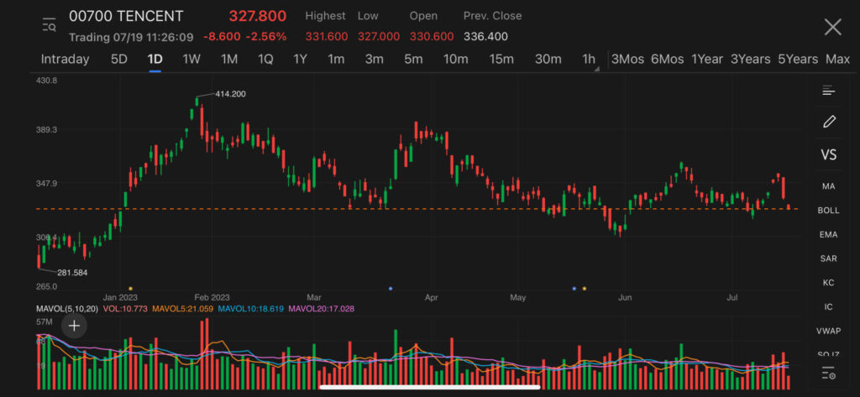
Task: Select the 15m interval tab
Action: coord(501,60)
